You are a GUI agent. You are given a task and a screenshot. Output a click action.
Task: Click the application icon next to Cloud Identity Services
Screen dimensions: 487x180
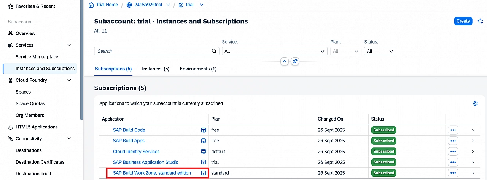[204, 152]
